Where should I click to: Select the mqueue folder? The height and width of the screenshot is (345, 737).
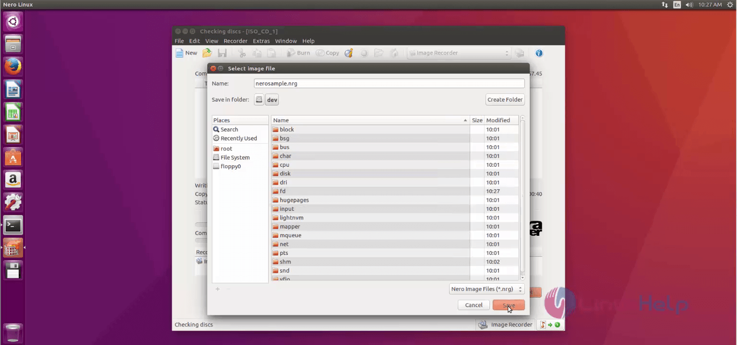tap(395, 235)
